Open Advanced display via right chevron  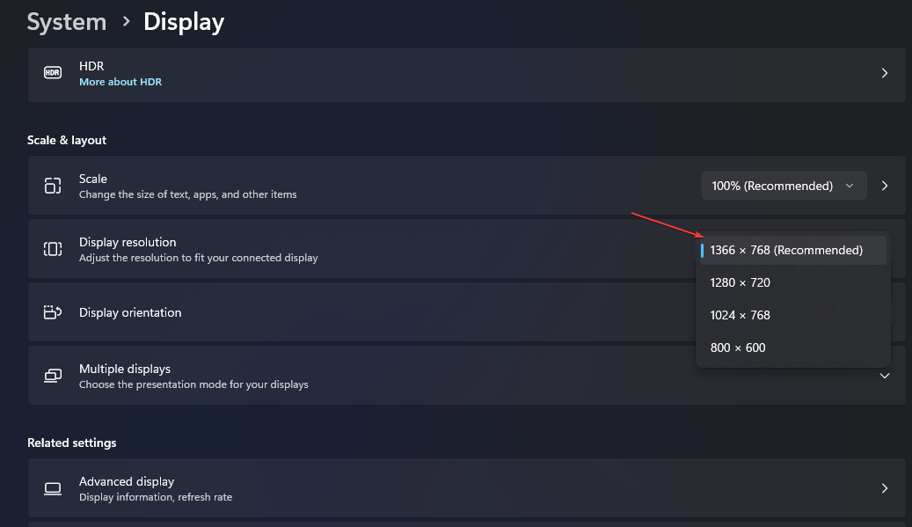point(885,488)
